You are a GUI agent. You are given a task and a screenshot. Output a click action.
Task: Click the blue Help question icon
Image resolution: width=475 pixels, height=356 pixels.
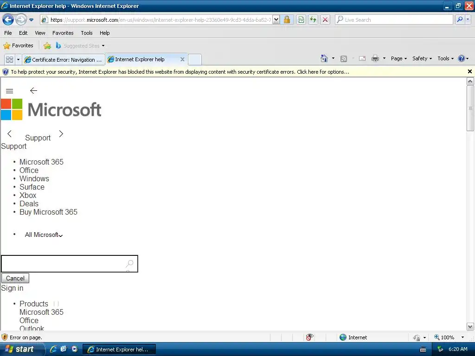coord(462,58)
